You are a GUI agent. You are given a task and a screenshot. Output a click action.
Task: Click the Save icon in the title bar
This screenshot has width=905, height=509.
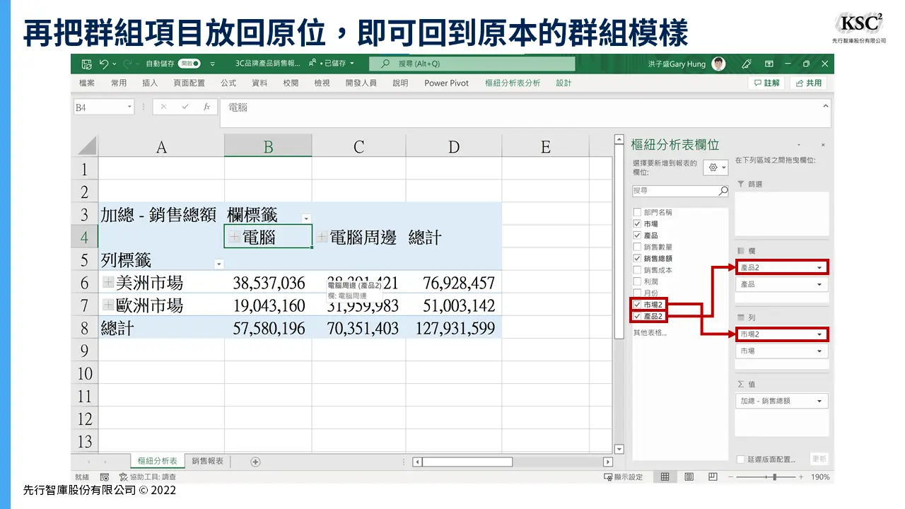coord(86,64)
